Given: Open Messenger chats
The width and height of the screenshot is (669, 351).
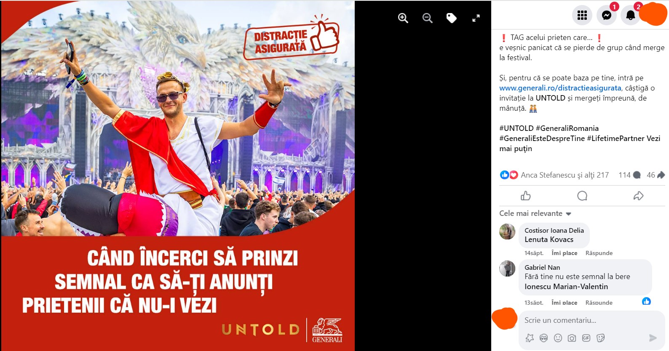Looking at the screenshot, I should [x=607, y=16].
